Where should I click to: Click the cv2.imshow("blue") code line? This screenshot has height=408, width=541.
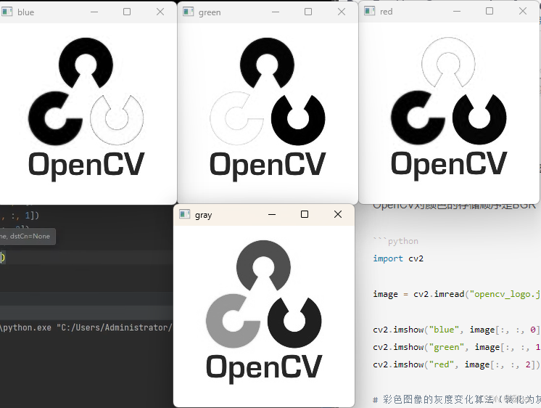(456, 330)
